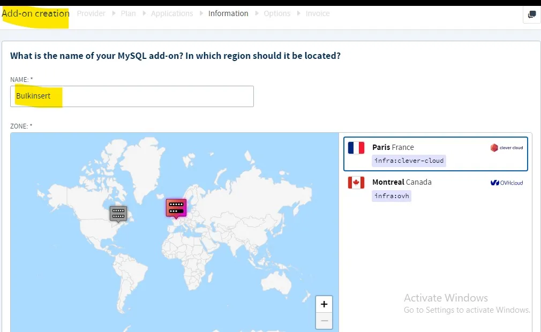Click the Add-on creation title
This screenshot has height=332, width=541.
[x=35, y=13]
